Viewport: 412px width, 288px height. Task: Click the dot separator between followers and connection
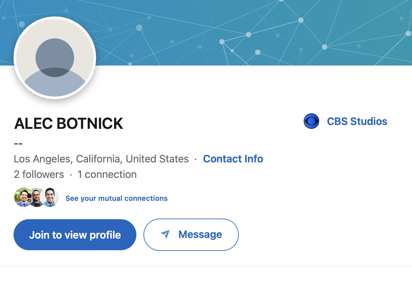(x=71, y=175)
